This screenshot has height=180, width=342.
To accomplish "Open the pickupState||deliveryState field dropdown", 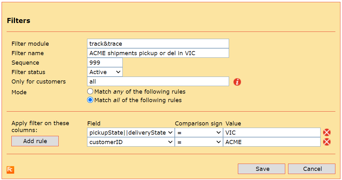I will (131, 133).
